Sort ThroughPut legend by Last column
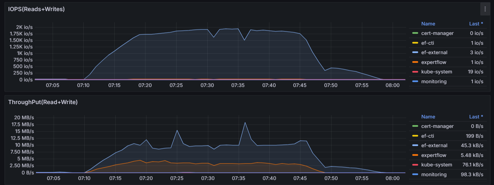The height and width of the screenshot is (185, 494). pyautogui.click(x=476, y=117)
